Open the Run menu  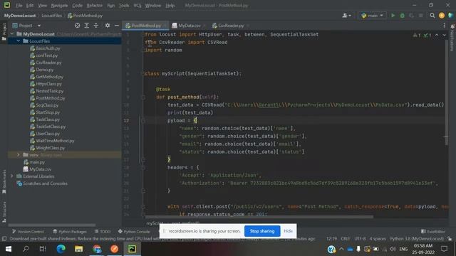[x=111, y=6]
